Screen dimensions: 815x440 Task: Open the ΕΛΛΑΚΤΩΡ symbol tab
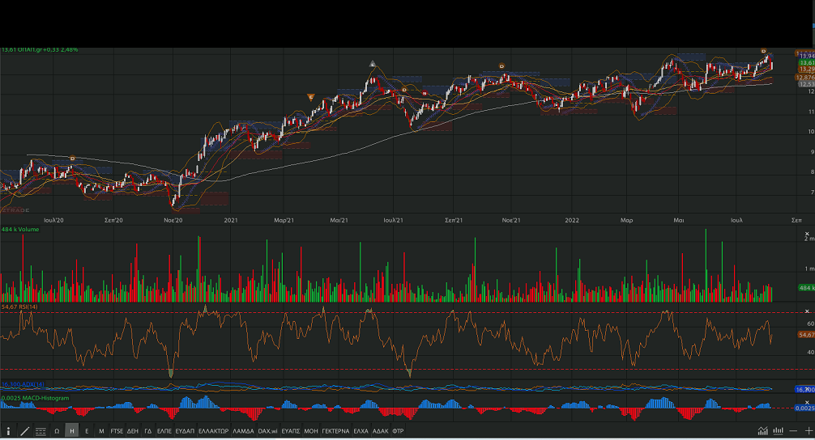click(213, 430)
